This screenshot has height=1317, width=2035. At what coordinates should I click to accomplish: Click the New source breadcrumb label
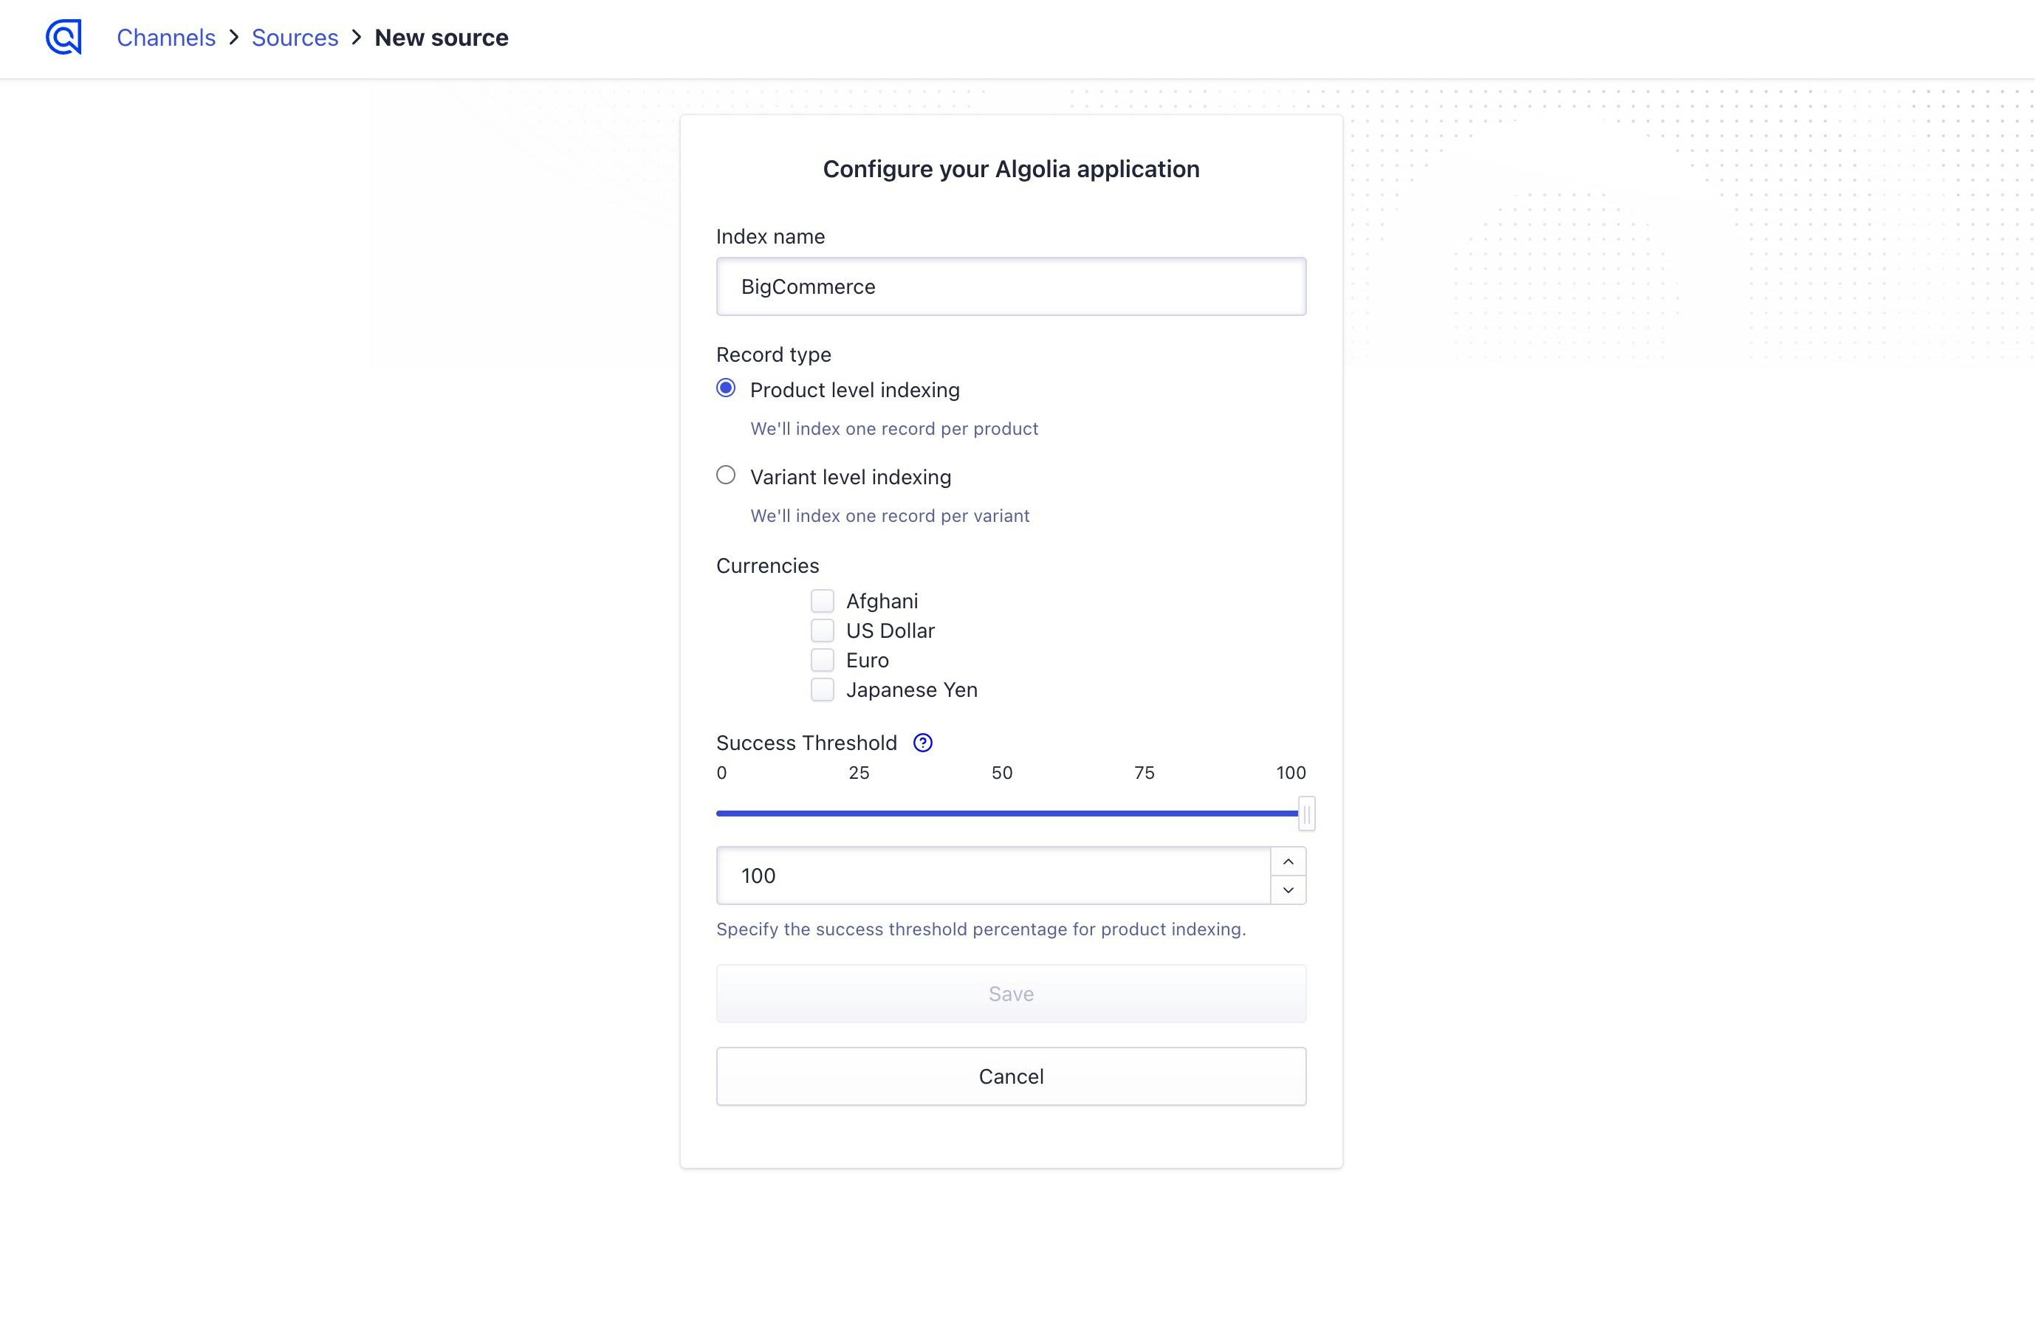click(442, 37)
